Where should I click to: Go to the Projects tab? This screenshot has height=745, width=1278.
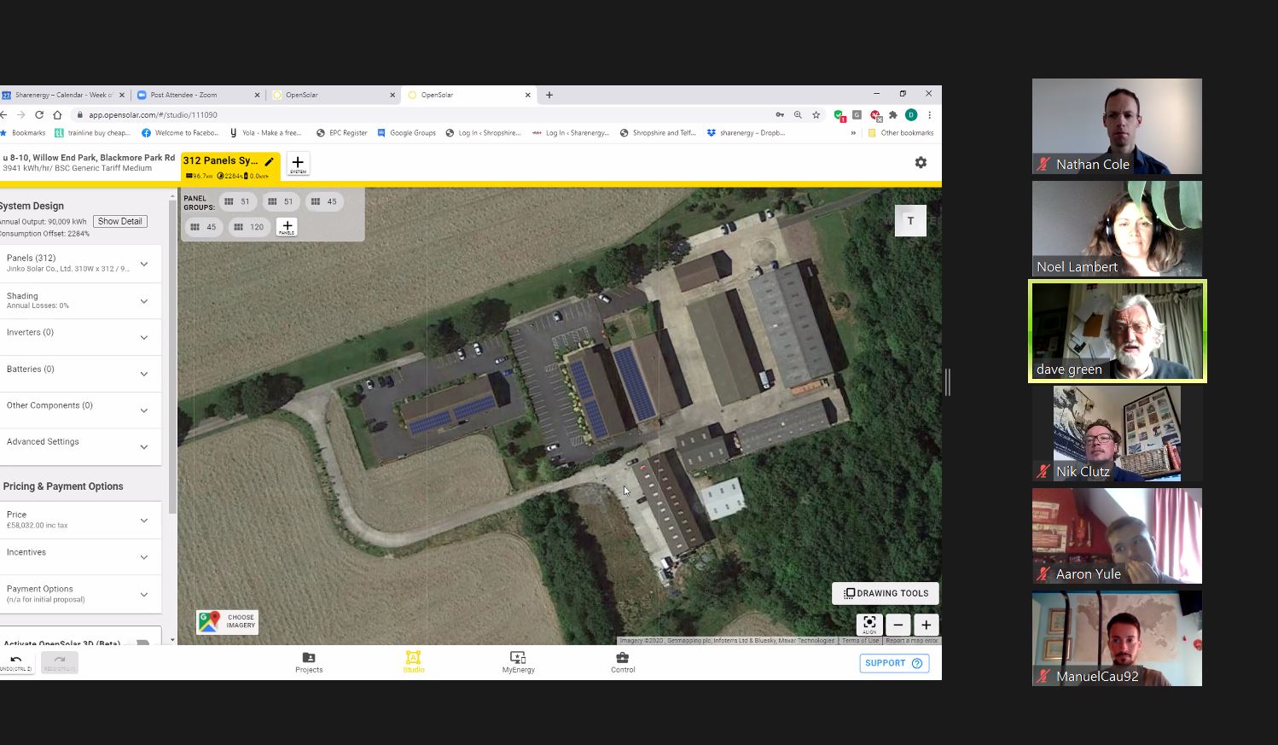(x=309, y=662)
